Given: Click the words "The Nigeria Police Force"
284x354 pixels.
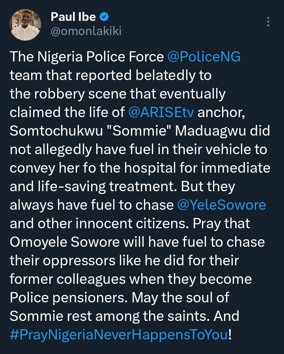Looking at the screenshot, I should tap(87, 57).
